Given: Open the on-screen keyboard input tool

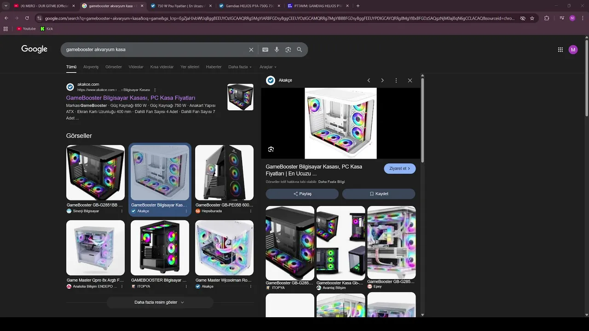Looking at the screenshot, I should (265, 50).
